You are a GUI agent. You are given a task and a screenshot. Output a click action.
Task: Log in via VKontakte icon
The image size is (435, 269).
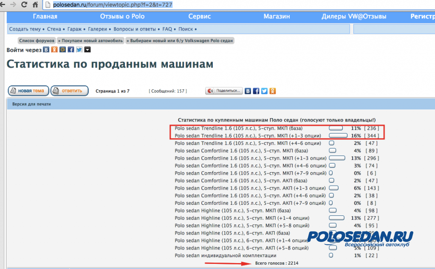(46, 49)
